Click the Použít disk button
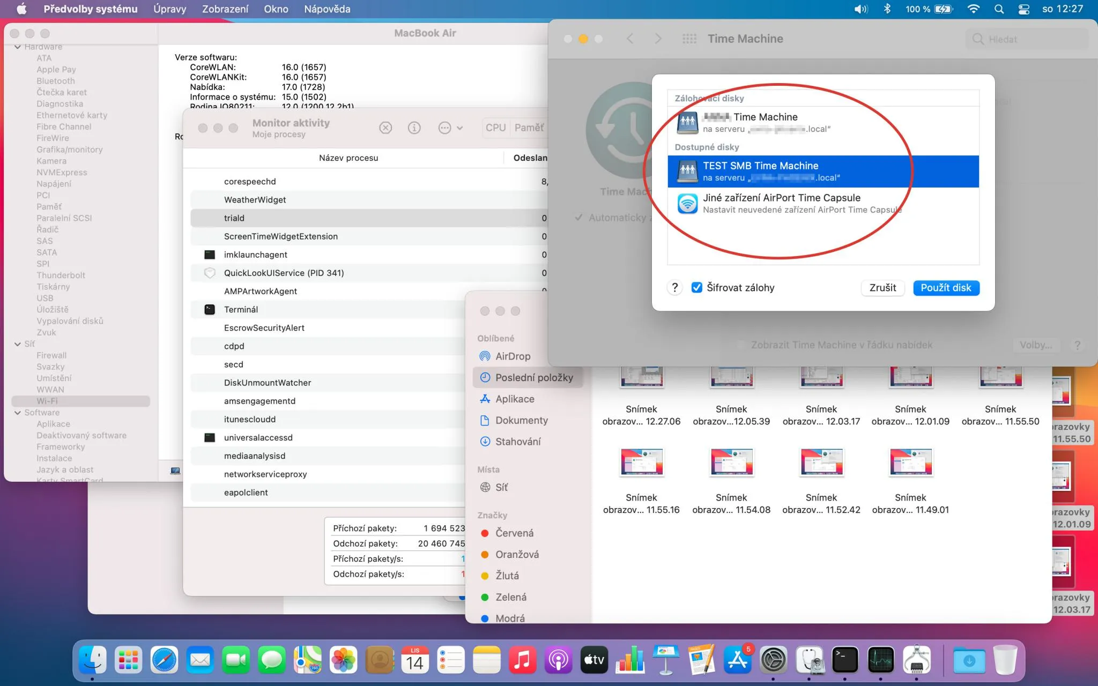Viewport: 1098px width, 686px height. pyautogui.click(x=946, y=288)
